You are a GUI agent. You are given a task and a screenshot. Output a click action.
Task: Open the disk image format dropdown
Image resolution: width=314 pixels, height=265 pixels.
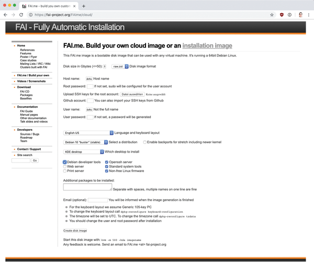click(120, 66)
